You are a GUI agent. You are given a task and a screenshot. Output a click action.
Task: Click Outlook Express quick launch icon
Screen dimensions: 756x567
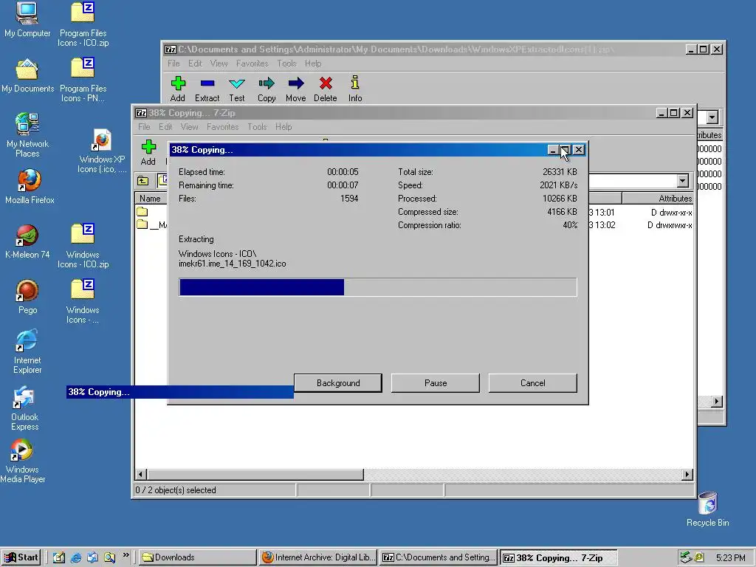(x=92, y=557)
